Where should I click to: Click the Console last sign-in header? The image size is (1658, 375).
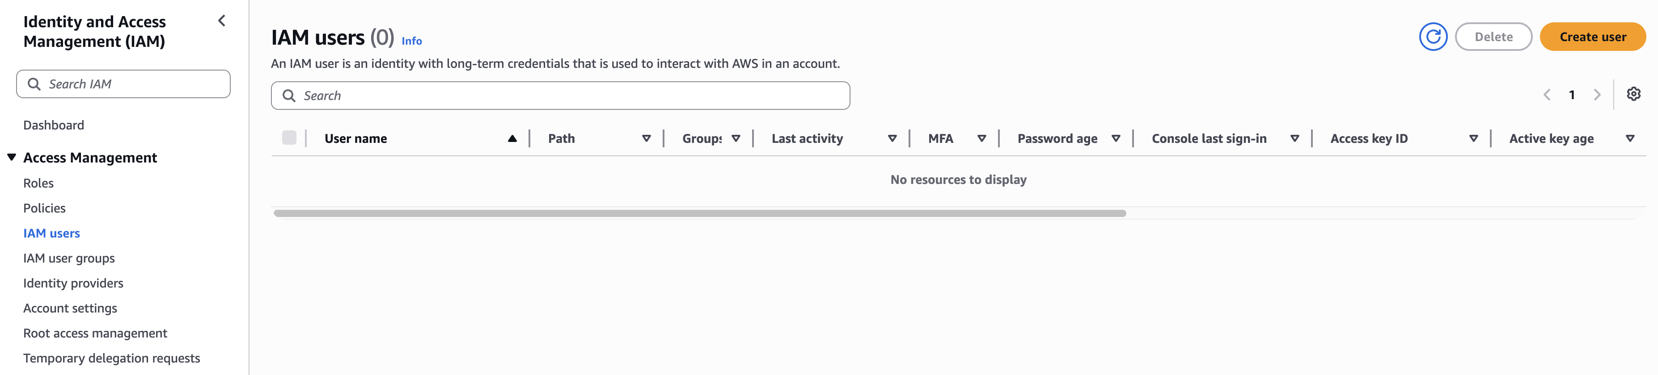tap(1209, 139)
